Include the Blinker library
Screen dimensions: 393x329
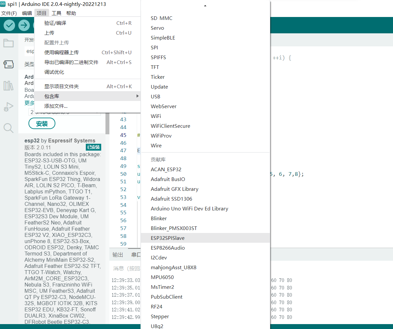(205, 219)
